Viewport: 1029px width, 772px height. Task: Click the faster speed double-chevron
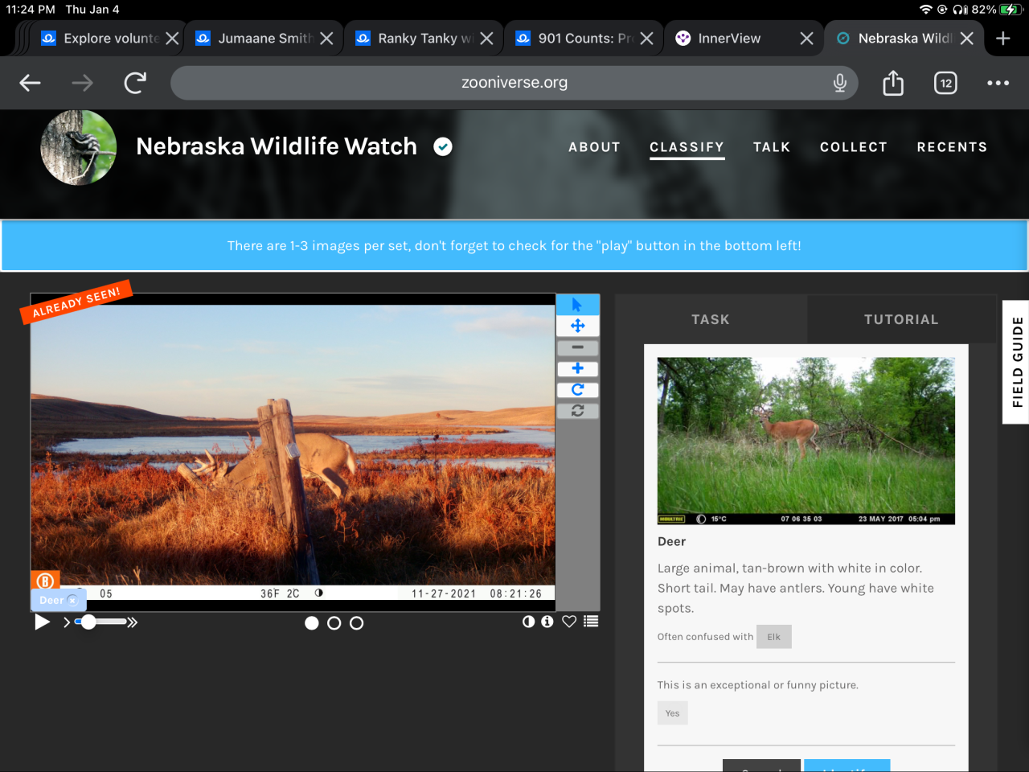(133, 622)
